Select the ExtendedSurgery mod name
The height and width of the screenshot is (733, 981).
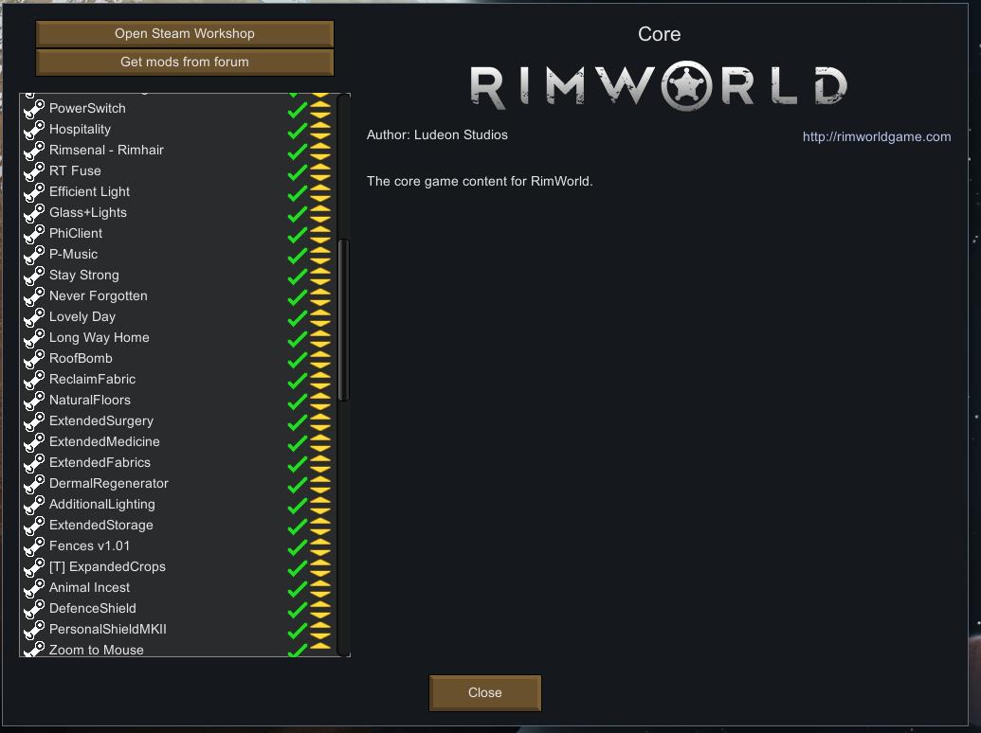(x=101, y=421)
